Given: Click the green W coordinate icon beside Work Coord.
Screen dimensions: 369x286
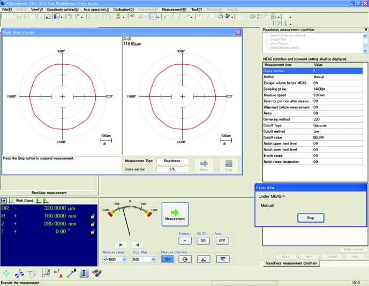Looking at the screenshot, I should pos(11,201).
